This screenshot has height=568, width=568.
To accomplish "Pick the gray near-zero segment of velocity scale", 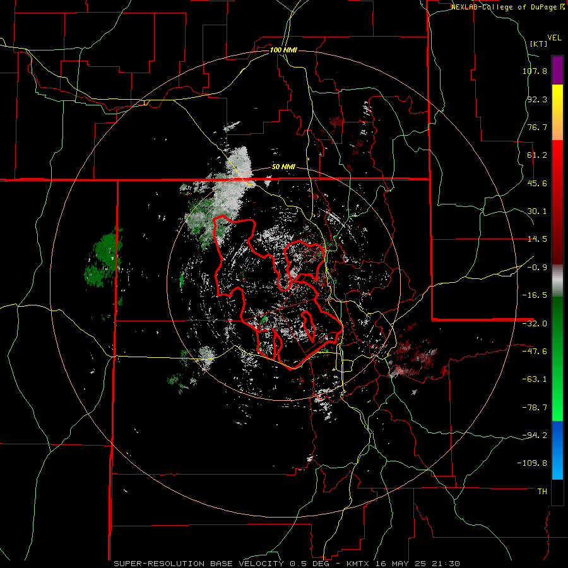I will [x=557, y=281].
